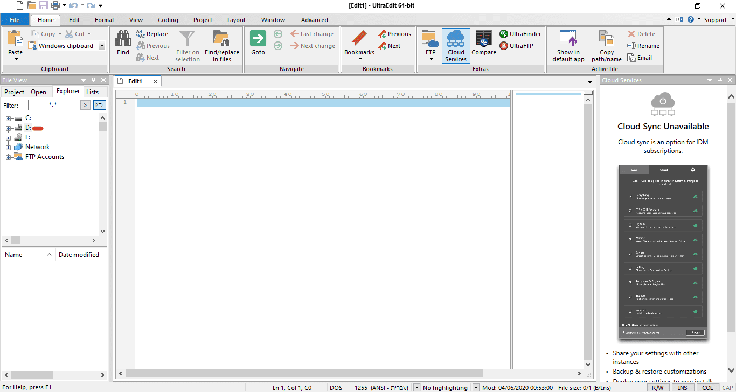Expand the Network tree node

[x=8, y=147]
